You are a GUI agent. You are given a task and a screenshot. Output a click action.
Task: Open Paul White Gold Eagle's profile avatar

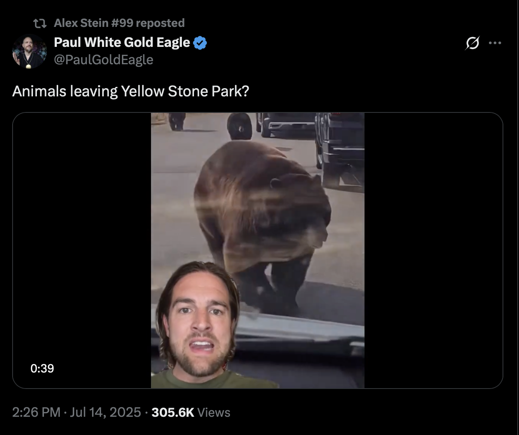pyautogui.click(x=30, y=51)
